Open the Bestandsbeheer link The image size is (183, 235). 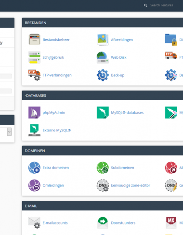[x=56, y=39]
